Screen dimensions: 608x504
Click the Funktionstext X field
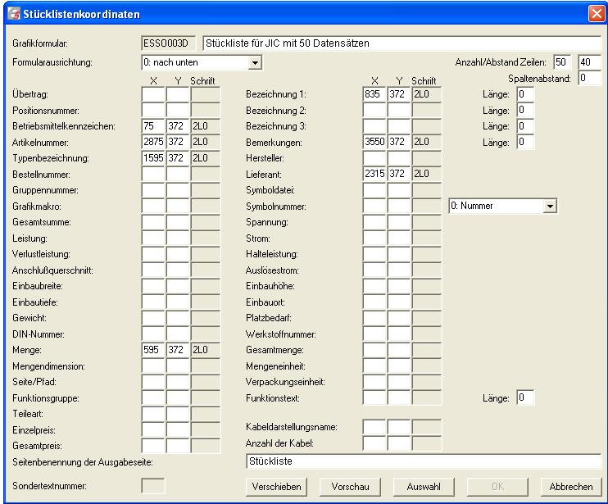(374, 397)
